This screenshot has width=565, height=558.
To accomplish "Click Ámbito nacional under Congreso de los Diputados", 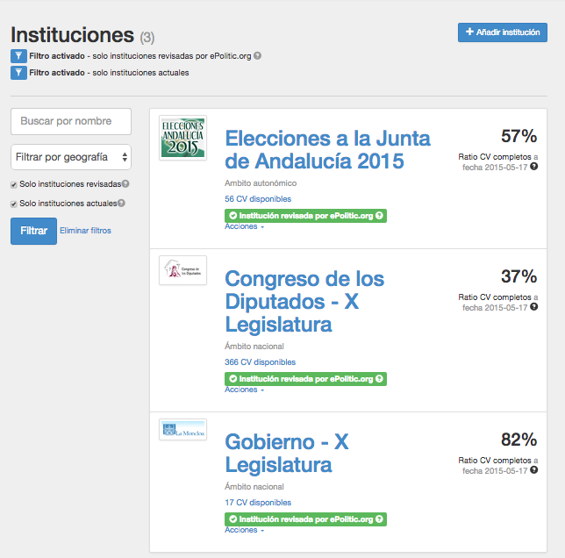I will 254,347.
